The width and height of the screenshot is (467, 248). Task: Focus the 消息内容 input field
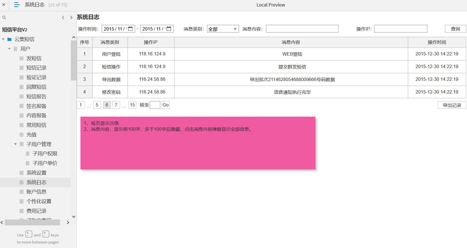pyautogui.click(x=302, y=29)
